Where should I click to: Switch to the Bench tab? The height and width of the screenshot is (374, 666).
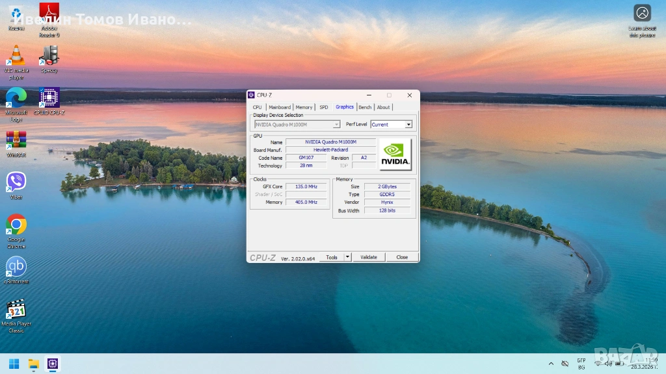coord(365,107)
